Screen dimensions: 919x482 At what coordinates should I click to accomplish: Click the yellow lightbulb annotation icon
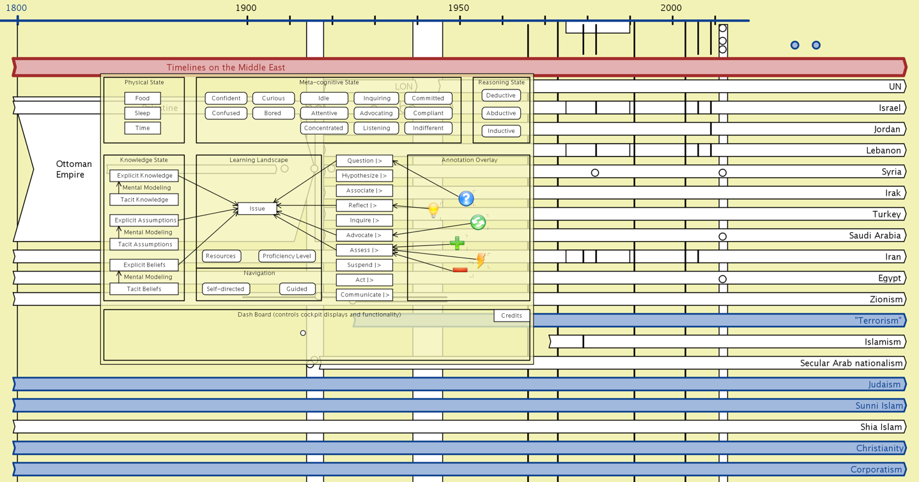coord(434,210)
